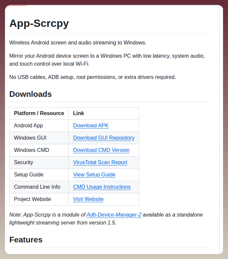Screen dimensions: 228x259
Task: Click the Downloads section heading
Action: (x=31, y=94)
